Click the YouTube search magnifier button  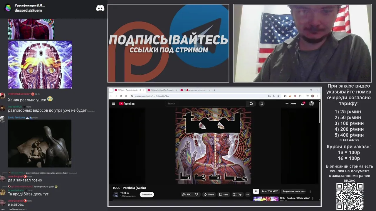251,103
